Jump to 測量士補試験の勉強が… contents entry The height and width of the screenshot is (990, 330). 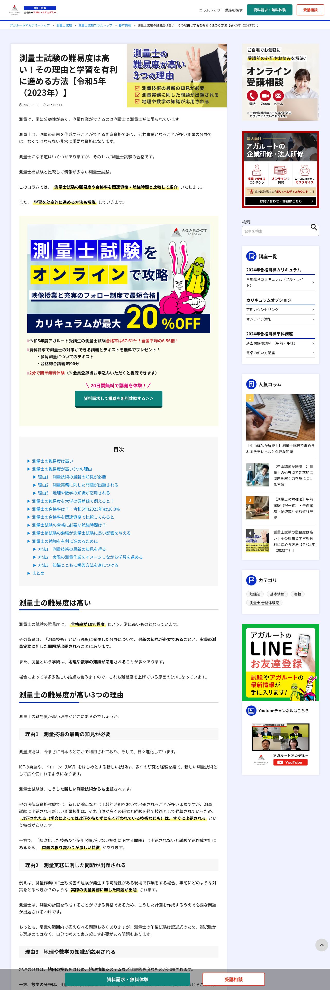81,533
